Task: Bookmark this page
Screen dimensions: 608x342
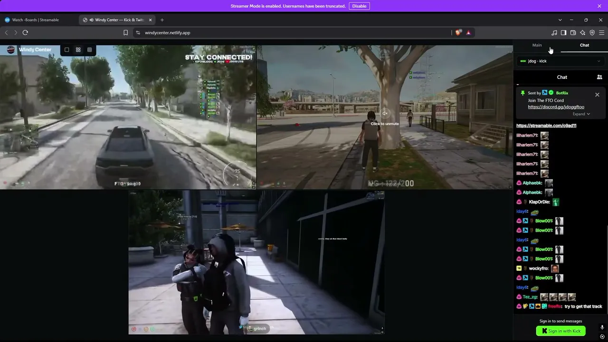Action: [125, 33]
